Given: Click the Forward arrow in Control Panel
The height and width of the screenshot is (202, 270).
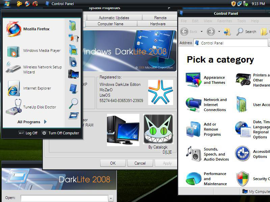Looking at the screenshot, I should (211, 32).
